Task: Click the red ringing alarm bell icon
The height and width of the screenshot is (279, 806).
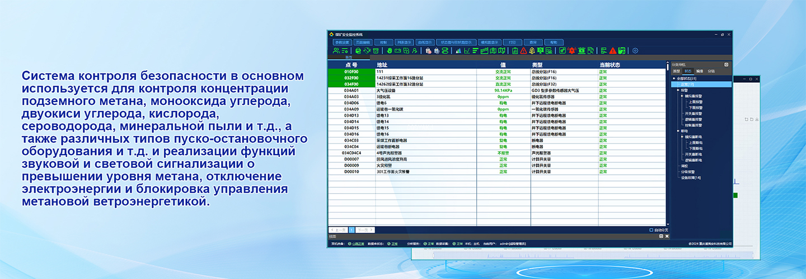Action: pyautogui.click(x=571, y=51)
